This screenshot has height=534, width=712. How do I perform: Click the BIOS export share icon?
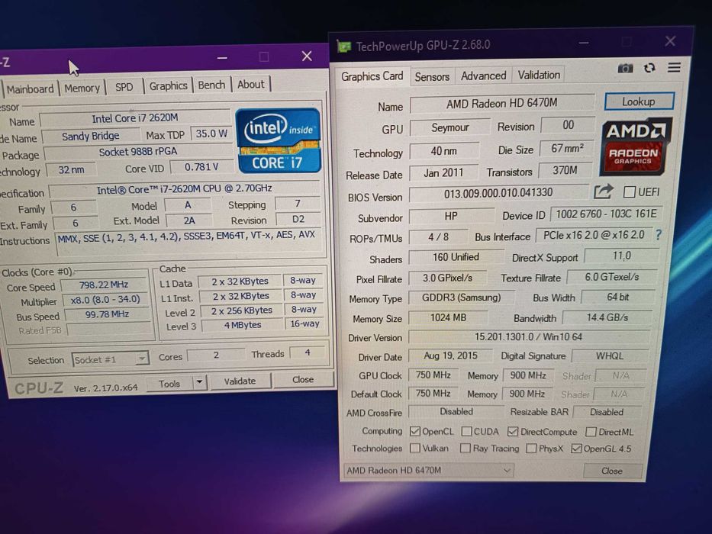pyautogui.click(x=604, y=192)
